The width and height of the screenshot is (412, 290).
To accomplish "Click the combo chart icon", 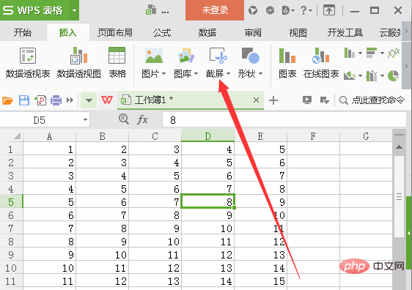I will coord(372,76).
